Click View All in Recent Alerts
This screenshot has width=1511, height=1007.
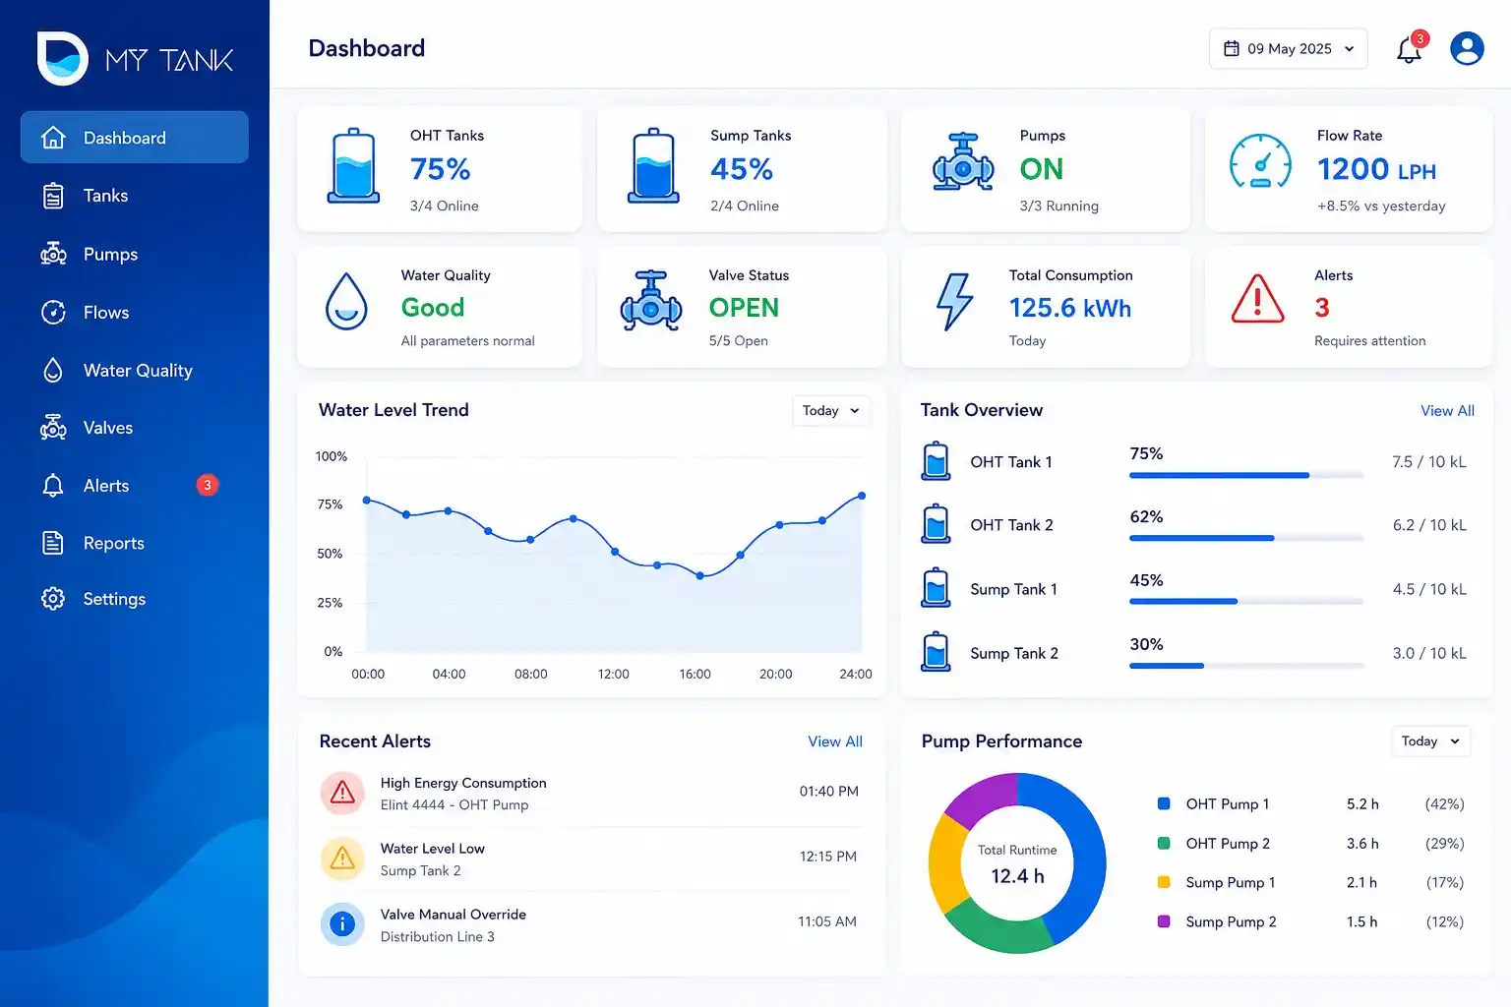point(835,741)
